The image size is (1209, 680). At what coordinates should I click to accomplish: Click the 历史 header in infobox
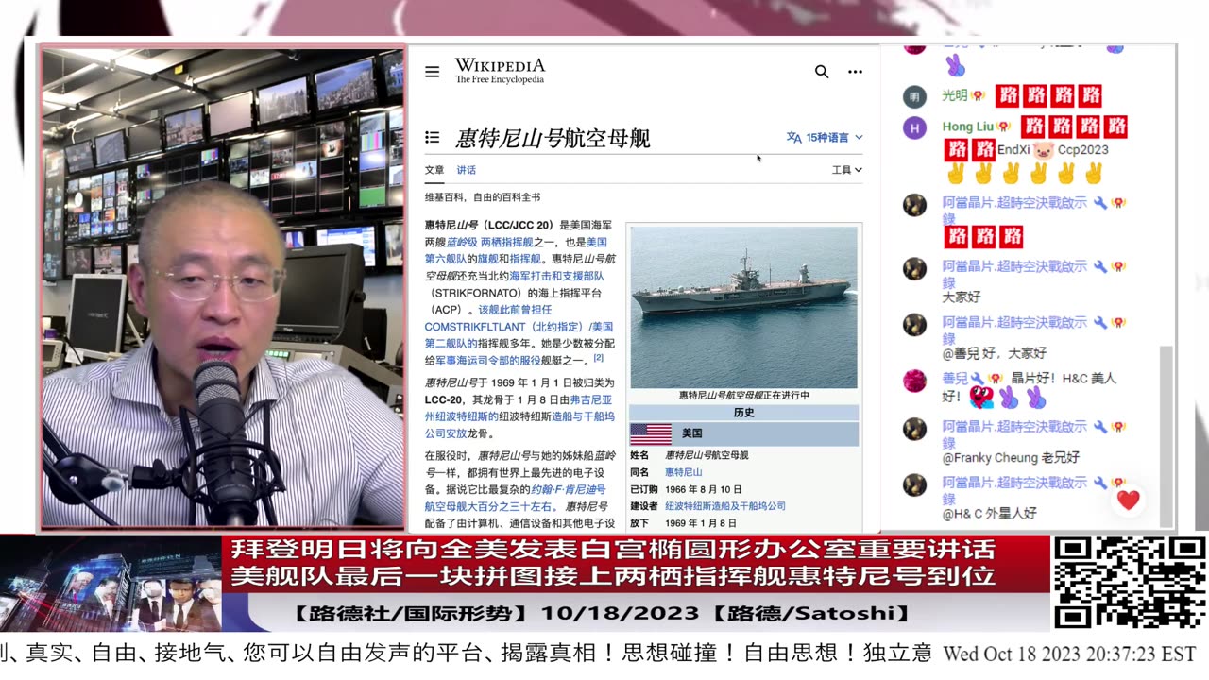click(744, 413)
